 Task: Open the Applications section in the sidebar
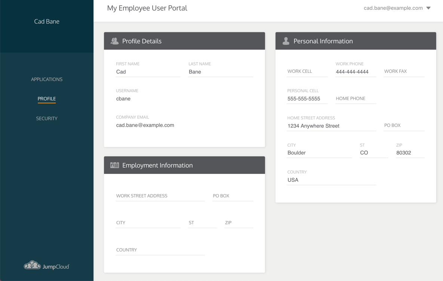47,79
